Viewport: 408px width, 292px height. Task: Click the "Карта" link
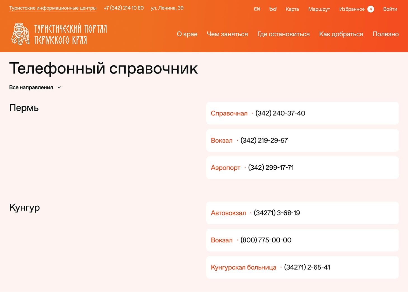[x=292, y=9]
